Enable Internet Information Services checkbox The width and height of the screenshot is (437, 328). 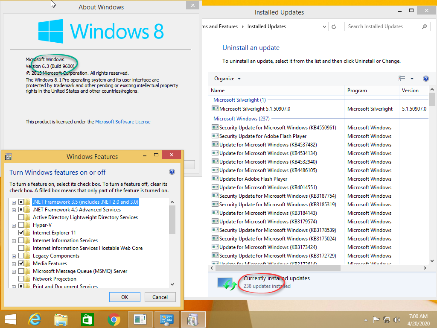[21, 240]
